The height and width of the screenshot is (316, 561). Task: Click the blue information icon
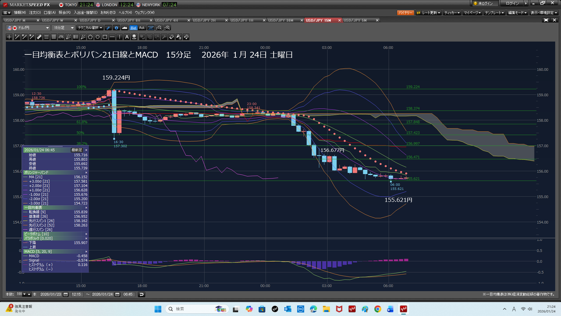[116, 28]
